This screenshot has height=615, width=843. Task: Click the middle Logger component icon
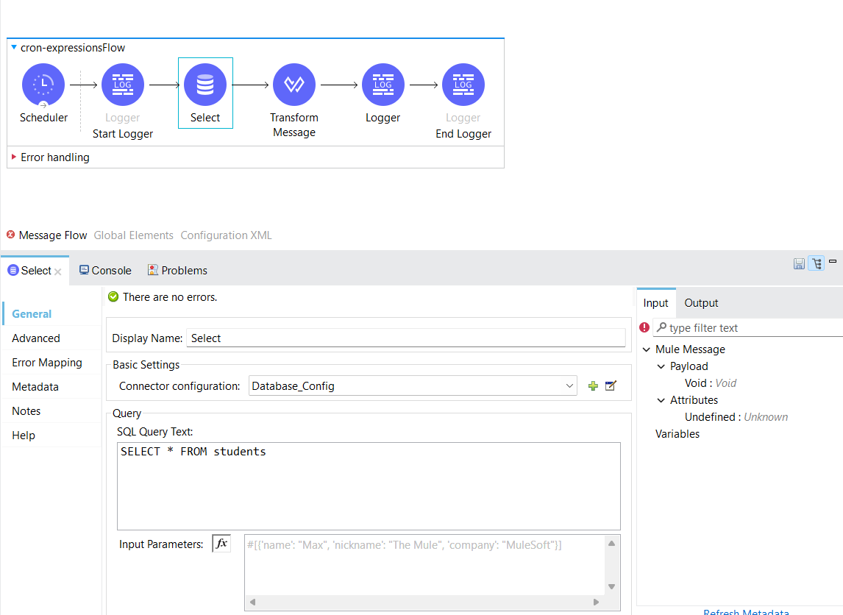pyautogui.click(x=383, y=85)
